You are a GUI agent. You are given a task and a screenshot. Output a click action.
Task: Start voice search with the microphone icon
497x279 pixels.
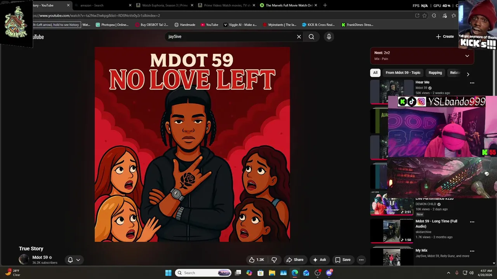(x=329, y=36)
